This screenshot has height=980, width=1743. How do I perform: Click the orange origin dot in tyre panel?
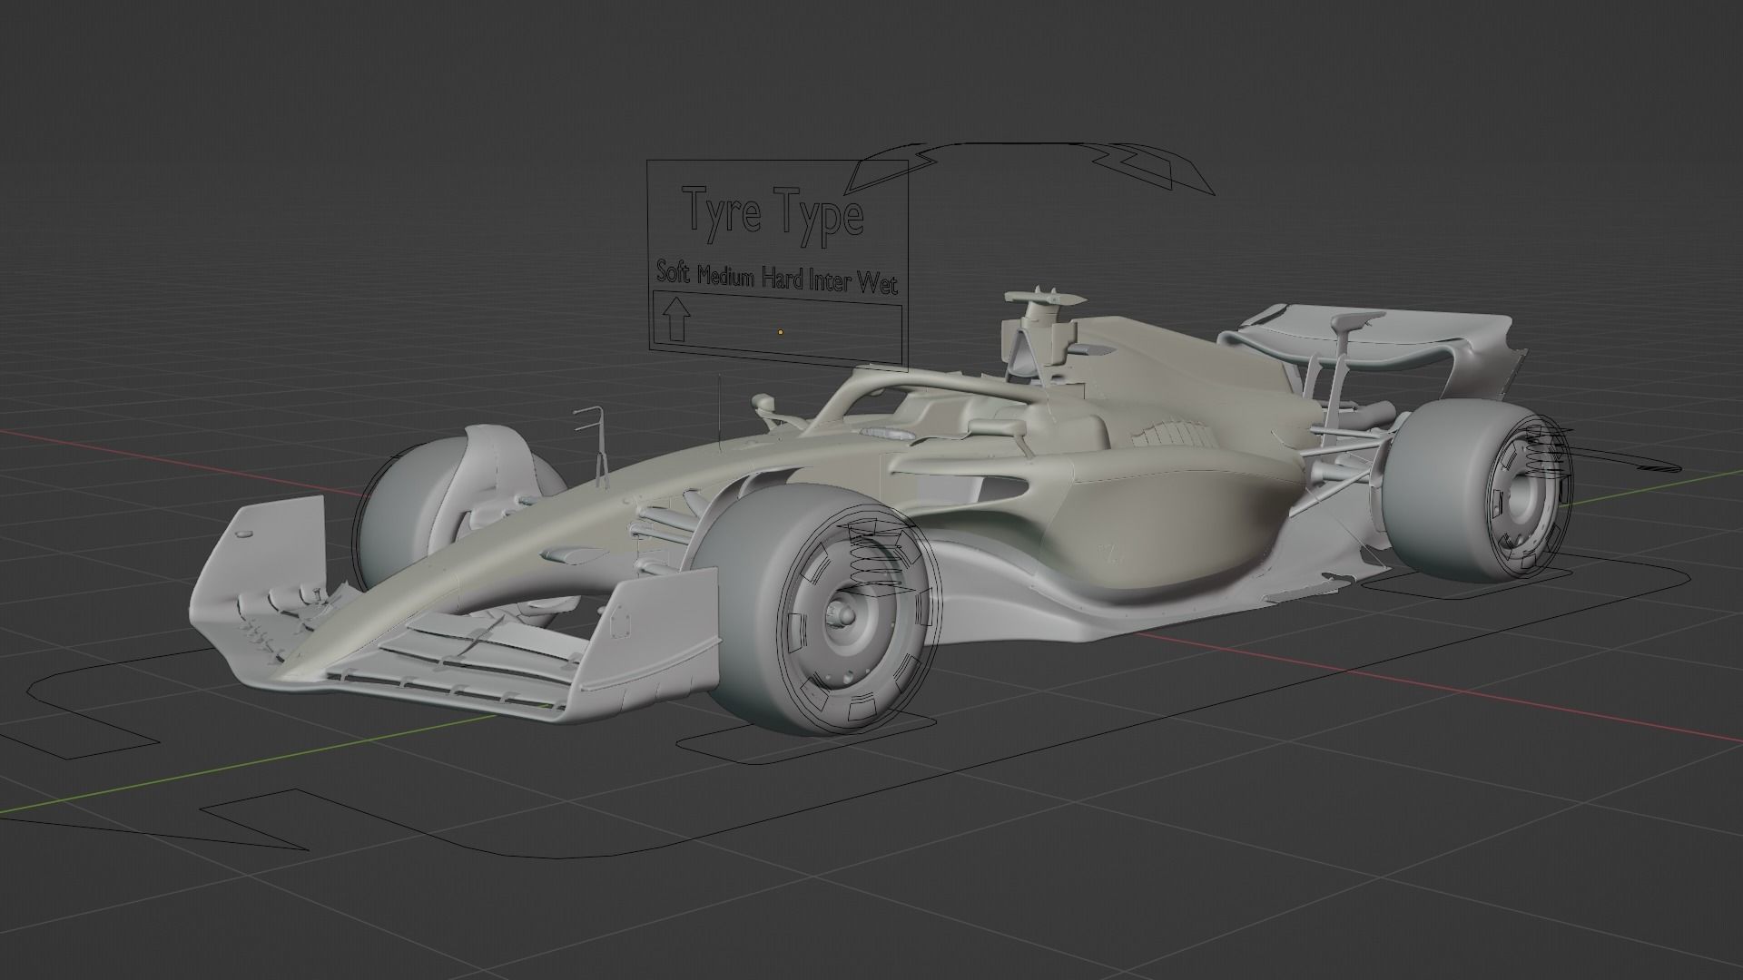780,332
